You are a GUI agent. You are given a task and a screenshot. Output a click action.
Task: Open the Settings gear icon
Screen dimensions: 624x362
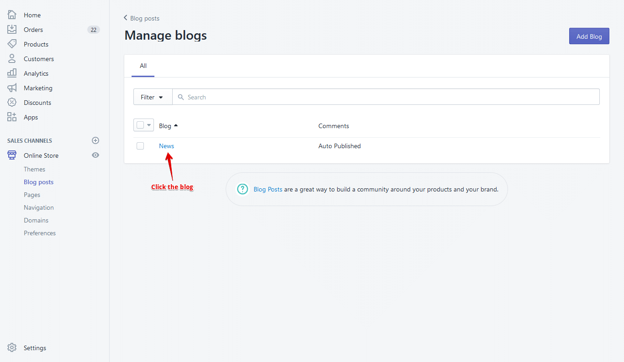tap(12, 347)
